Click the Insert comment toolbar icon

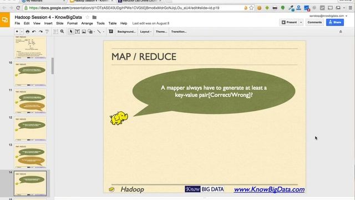pyautogui.click(x=111, y=32)
